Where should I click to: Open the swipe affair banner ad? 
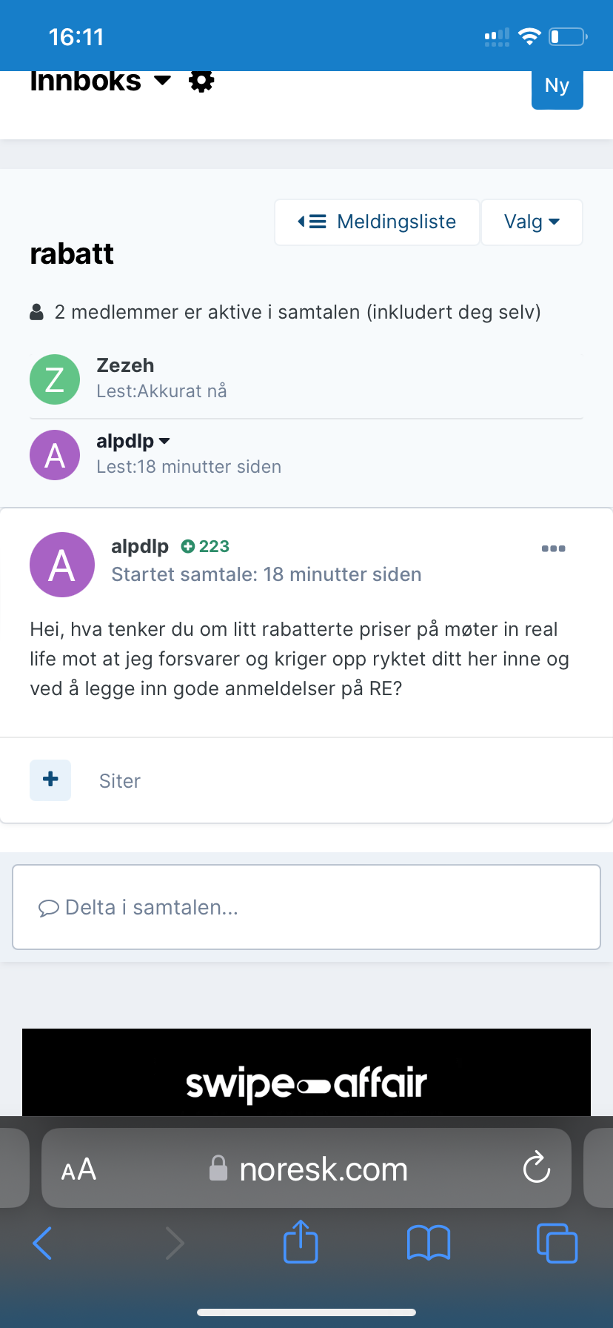(x=306, y=1072)
